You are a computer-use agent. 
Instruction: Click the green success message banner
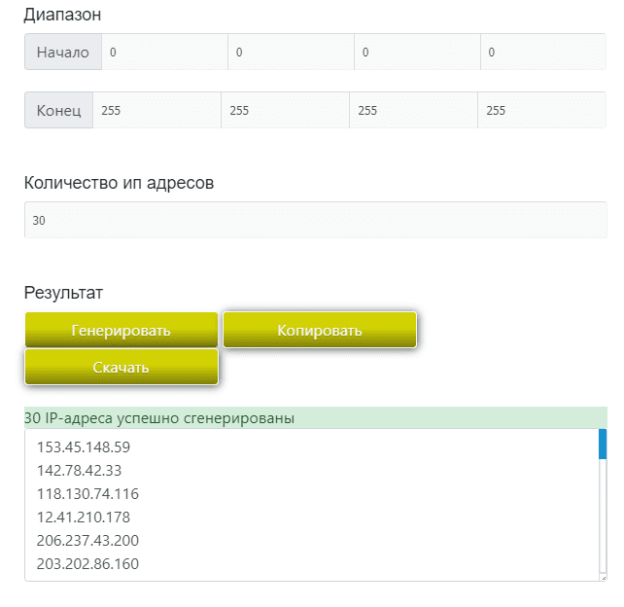315,418
